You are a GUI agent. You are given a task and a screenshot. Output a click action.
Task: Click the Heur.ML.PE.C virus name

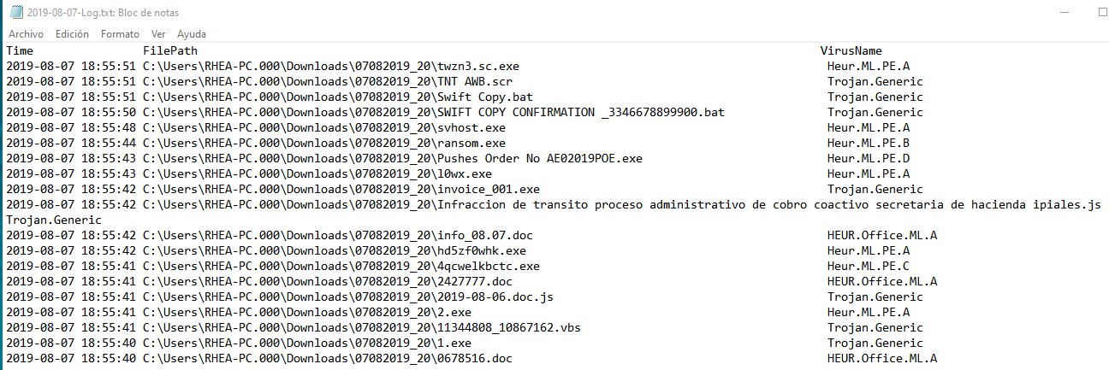click(x=869, y=266)
